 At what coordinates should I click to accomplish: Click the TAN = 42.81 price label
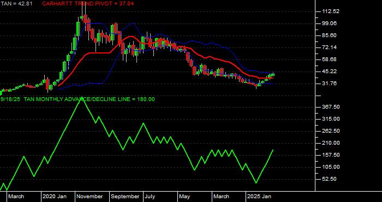tap(16, 4)
